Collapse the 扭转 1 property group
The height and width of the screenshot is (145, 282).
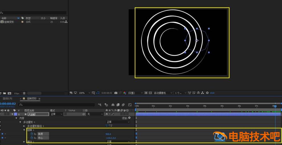pos(24,130)
